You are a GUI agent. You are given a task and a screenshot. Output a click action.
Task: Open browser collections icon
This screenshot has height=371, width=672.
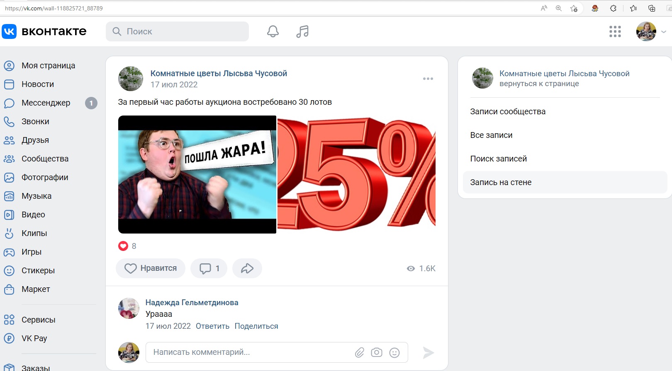coord(652,8)
